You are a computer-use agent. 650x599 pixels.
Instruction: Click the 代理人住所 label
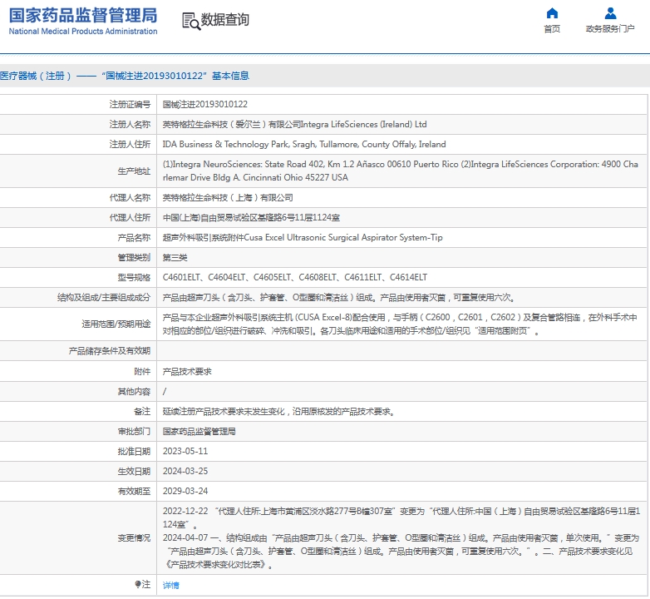(130, 218)
